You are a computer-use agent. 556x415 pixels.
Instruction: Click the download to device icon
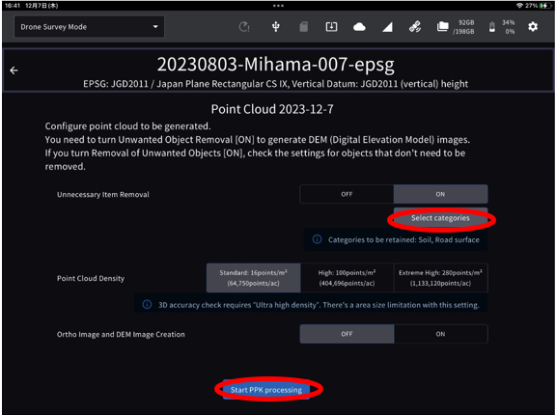pos(331,27)
